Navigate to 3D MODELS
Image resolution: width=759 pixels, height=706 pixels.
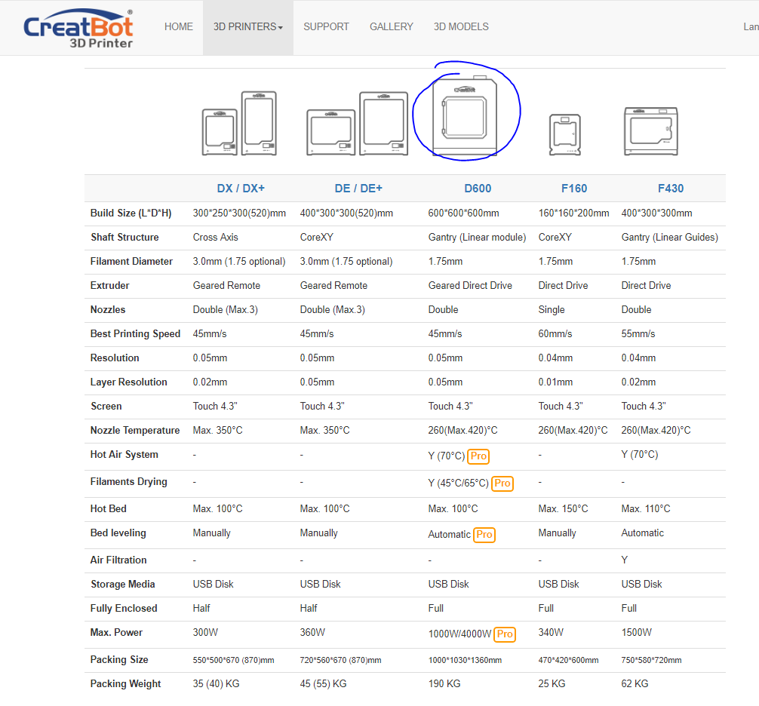tap(461, 27)
